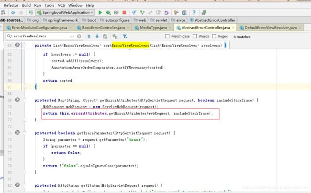Click Find All usages icon in search bar
This screenshot has width=311, height=193.
click(x=105, y=36)
